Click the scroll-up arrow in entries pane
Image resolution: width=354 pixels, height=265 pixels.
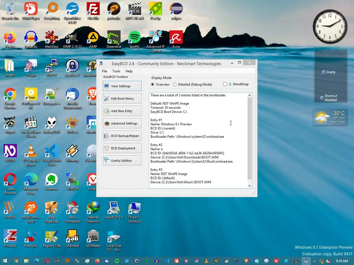[249, 95]
